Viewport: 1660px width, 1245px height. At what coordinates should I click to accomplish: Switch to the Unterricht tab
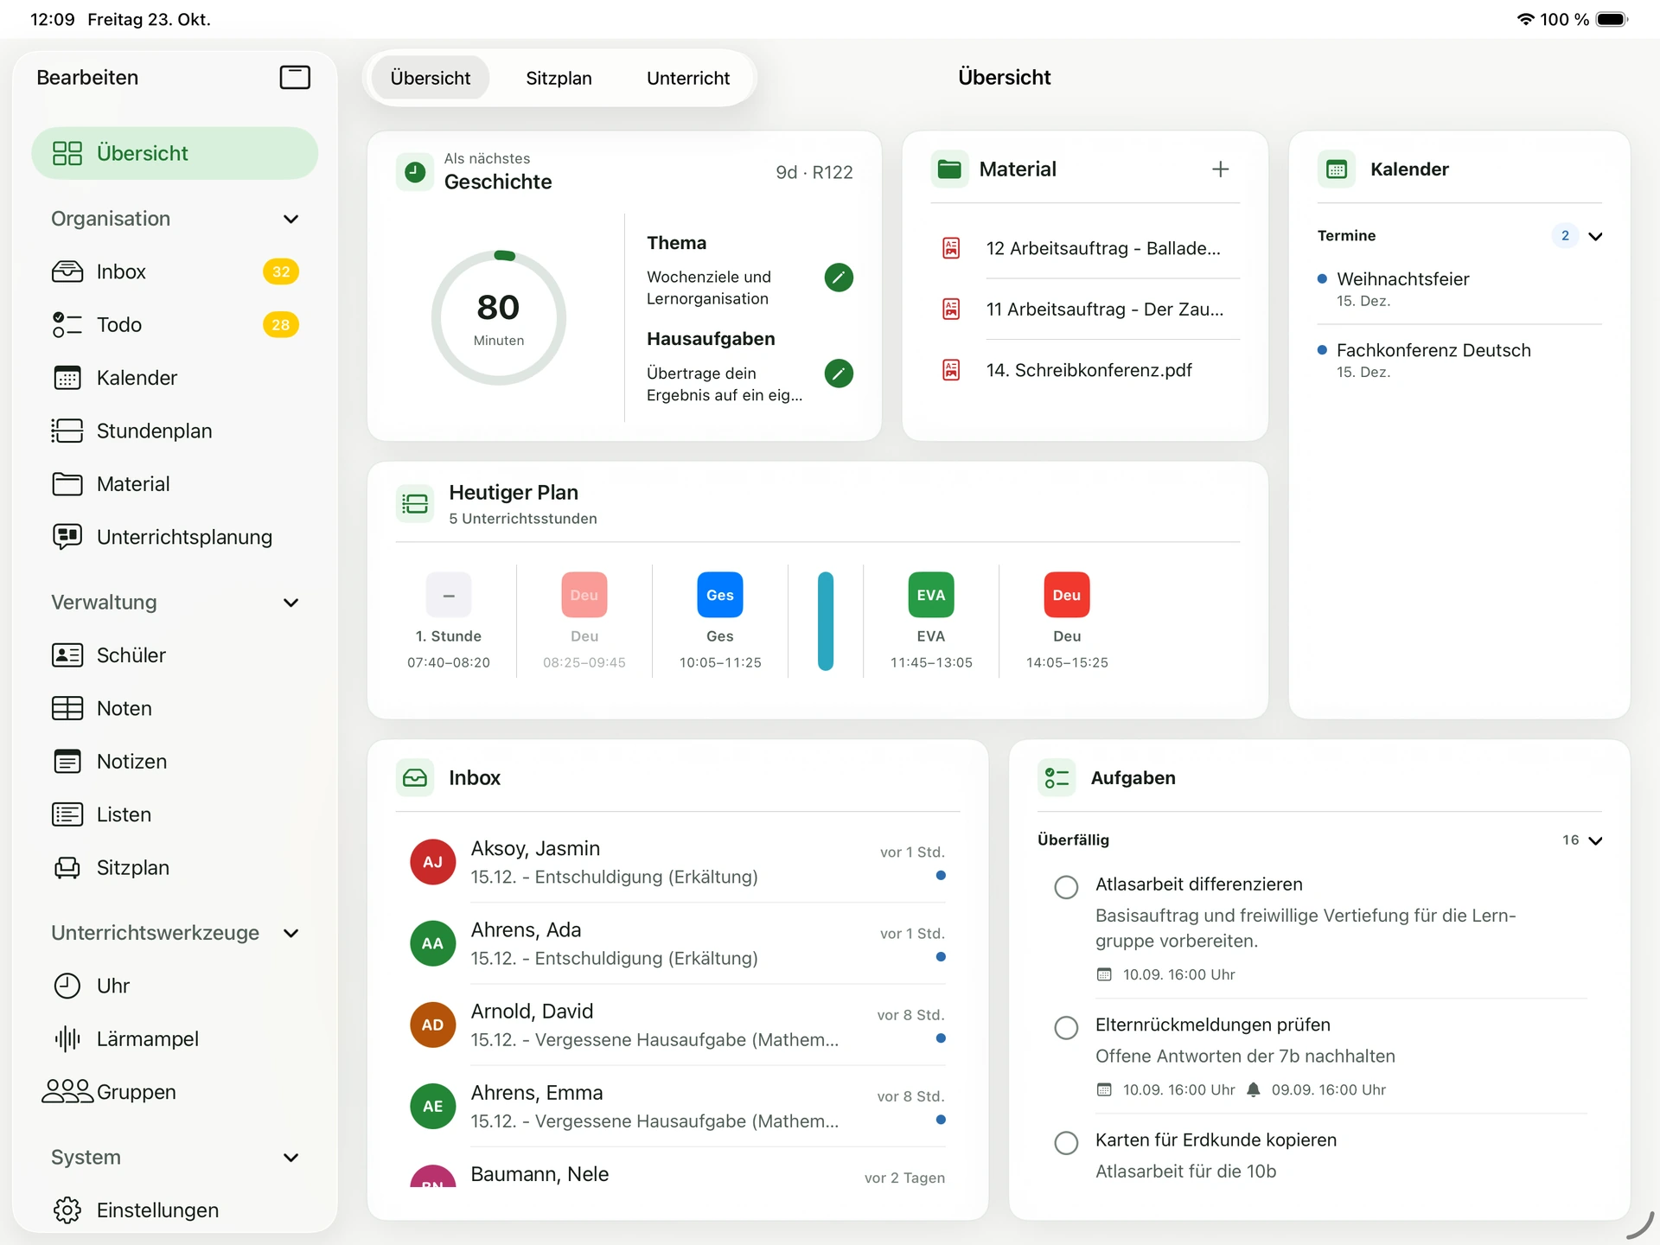click(x=688, y=79)
